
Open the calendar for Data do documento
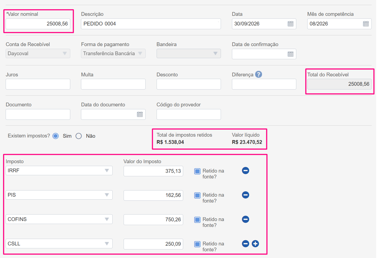(140, 114)
